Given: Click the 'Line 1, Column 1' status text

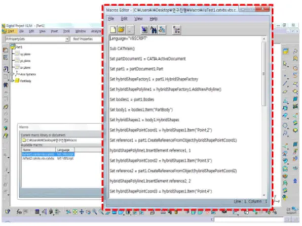Looking at the screenshot, I should coord(251,201).
